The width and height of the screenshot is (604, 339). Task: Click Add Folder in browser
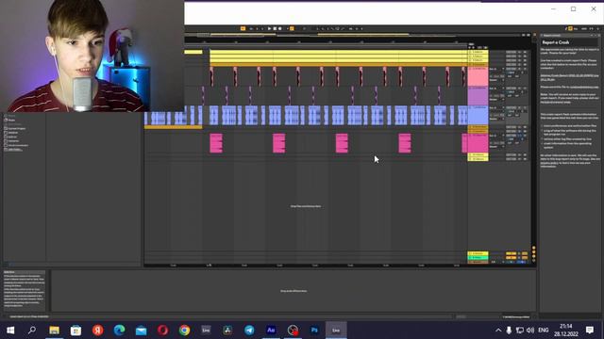[14, 150]
